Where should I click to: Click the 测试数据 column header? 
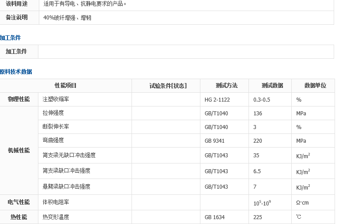tap(272, 86)
